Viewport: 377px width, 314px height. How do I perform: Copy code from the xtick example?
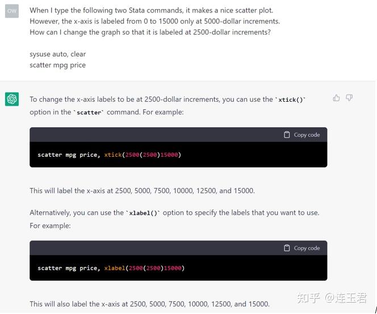[x=301, y=135]
